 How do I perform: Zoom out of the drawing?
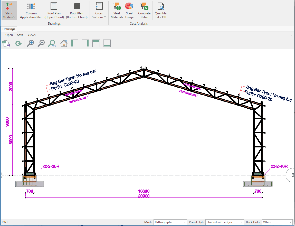pos(41,43)
